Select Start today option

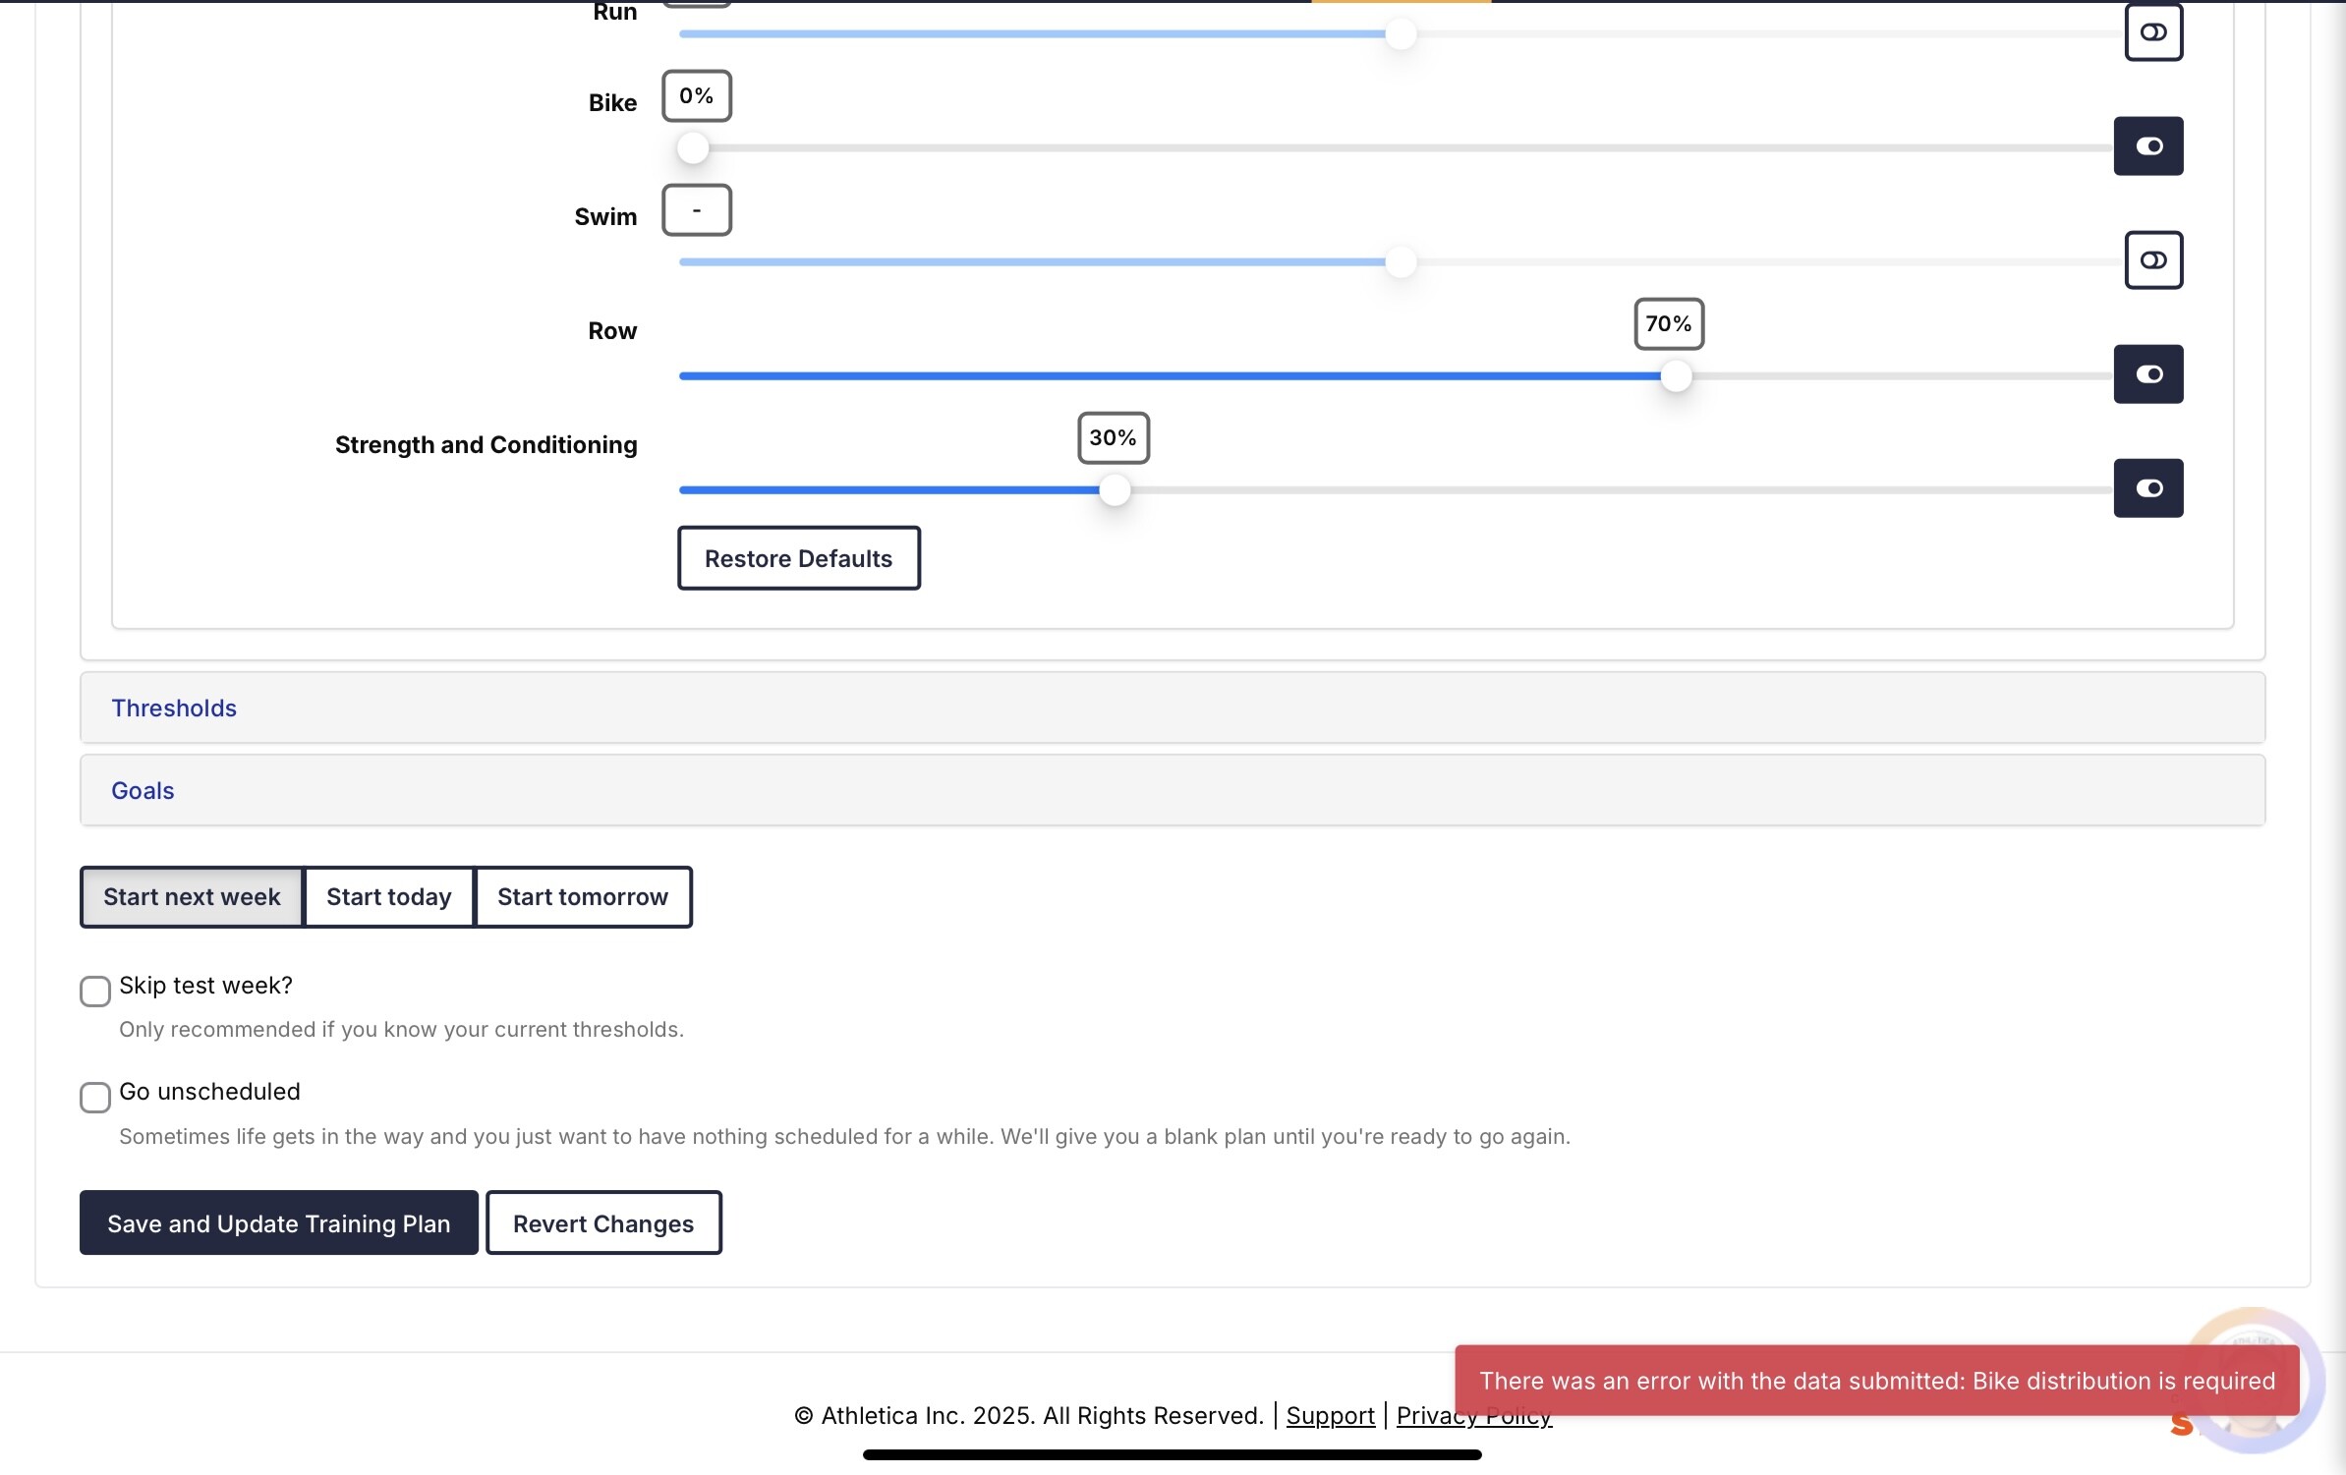coord(388,896)
